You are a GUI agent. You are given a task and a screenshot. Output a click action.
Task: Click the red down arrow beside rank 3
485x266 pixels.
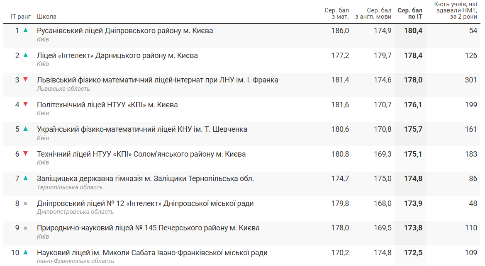25,80
